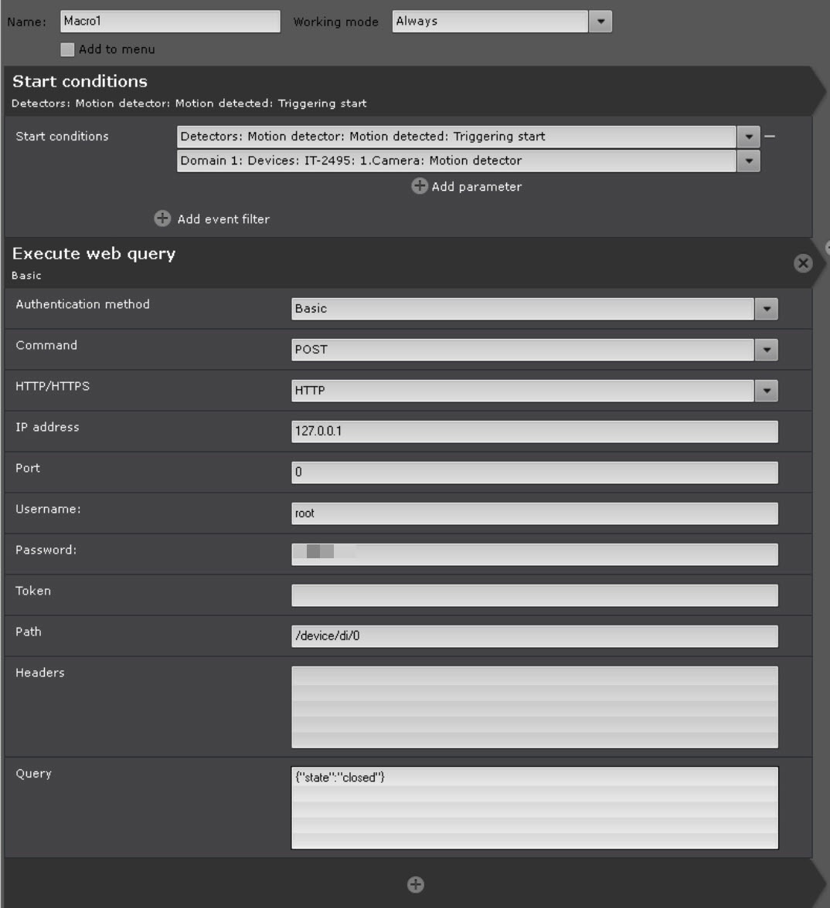Click inside the Query text area
Image resolution: width=830 pixels, height=908 pixels.
pos(535,808)
